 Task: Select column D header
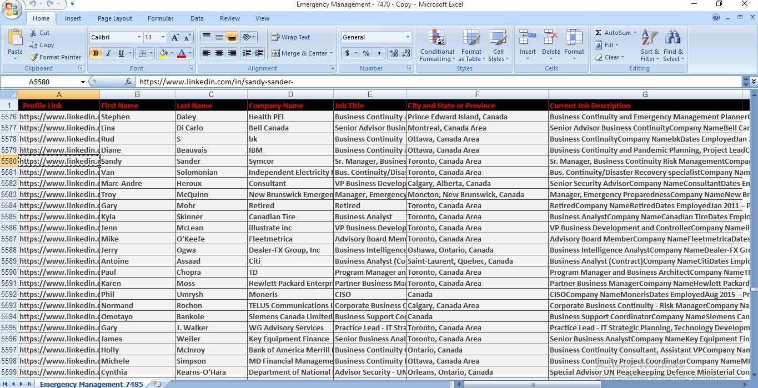pyautogui.click(x=290, y=94)
